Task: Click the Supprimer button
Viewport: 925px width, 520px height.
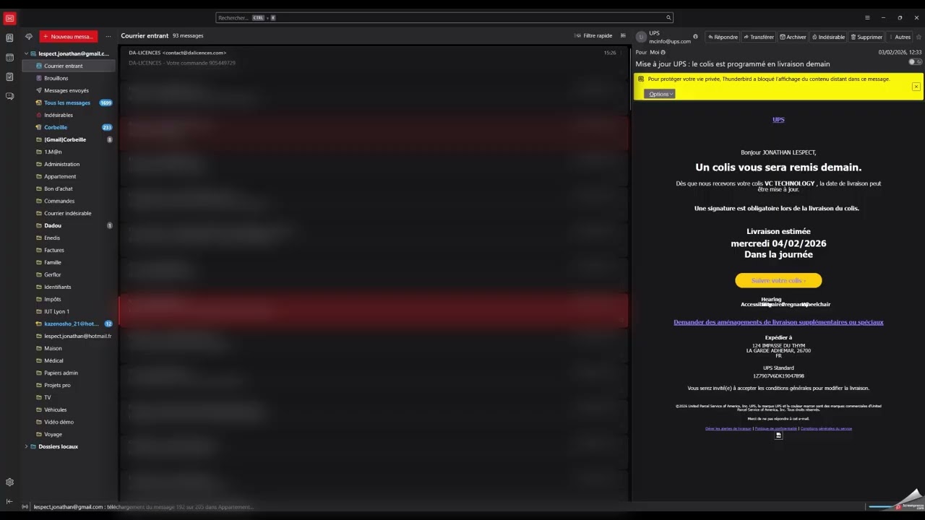Action: [x=866, y=37]
